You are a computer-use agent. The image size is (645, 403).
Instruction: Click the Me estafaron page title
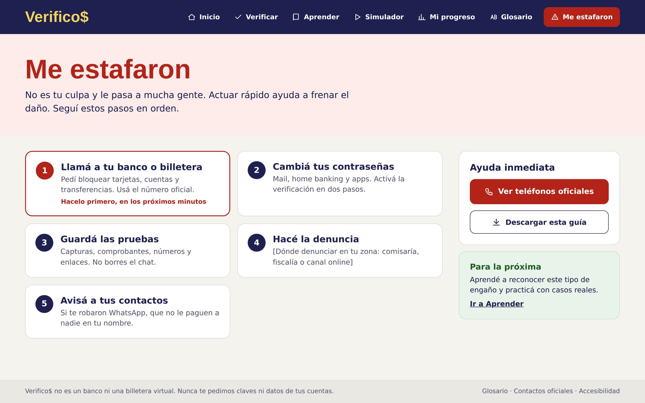(x=108, y=70)
